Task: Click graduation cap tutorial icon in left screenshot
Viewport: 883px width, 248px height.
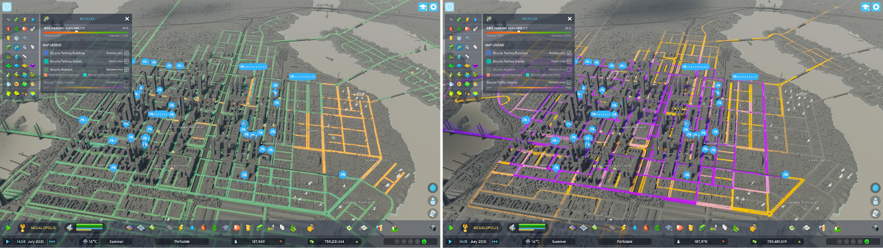Action: pos(423,7)
